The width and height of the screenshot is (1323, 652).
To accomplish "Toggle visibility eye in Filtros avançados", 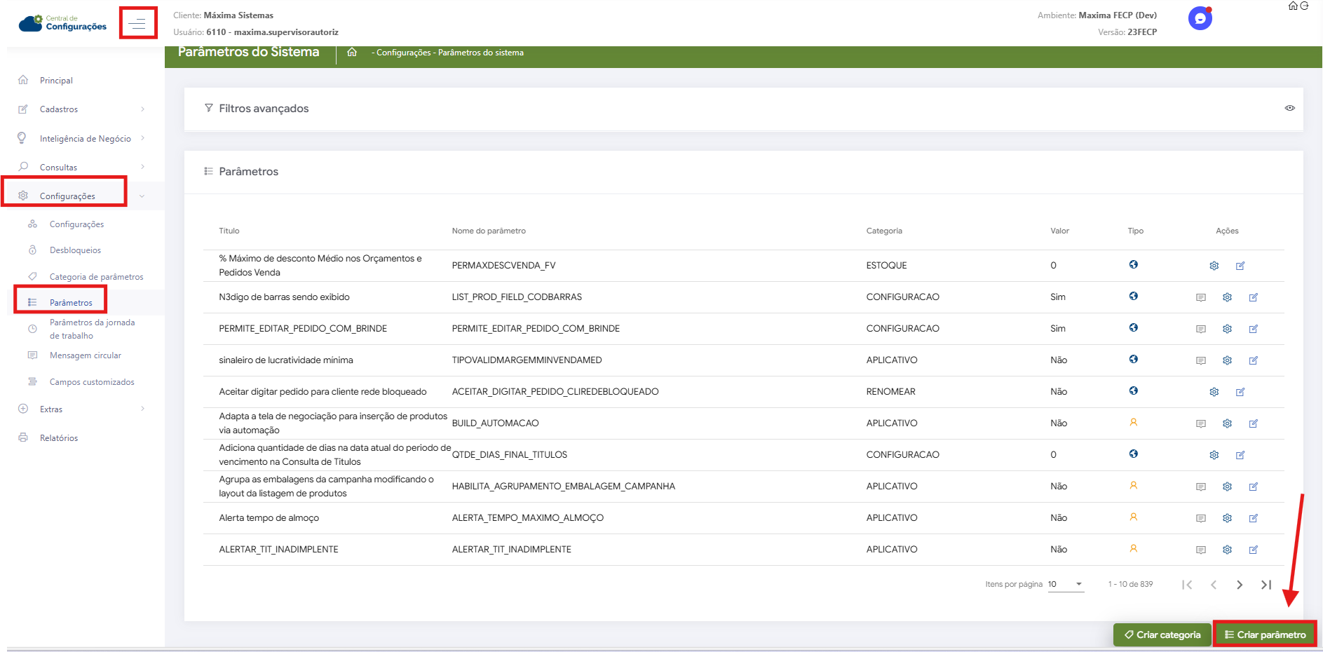I will coord(1289,108).
